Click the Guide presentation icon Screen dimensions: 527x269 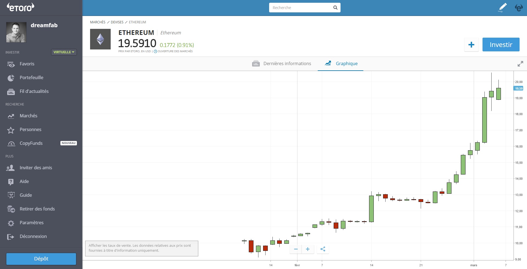(x=11, y=195)
